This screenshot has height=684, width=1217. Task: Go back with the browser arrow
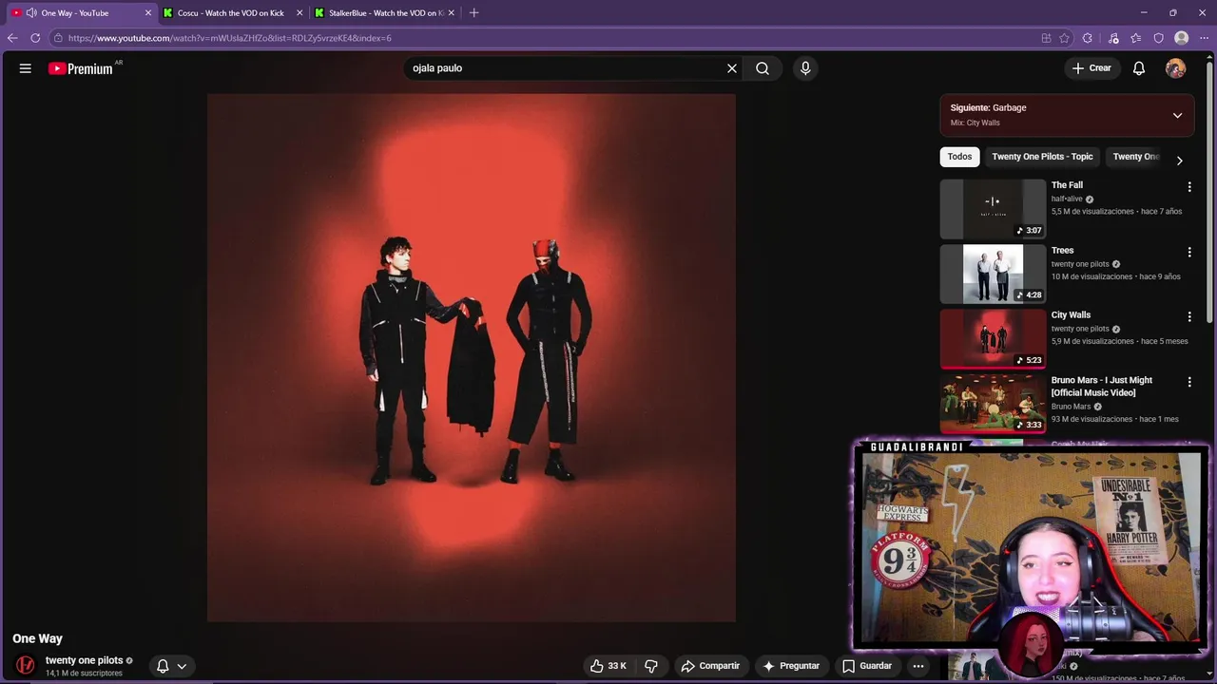[12, 38]
